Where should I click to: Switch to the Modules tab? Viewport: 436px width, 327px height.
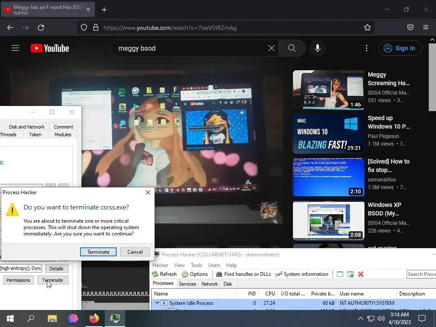click(x=63, y=135)
